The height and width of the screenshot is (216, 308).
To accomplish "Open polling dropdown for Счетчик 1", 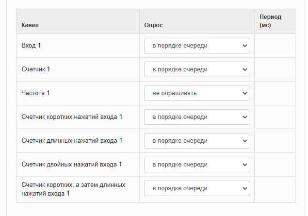I will (196, 69).
